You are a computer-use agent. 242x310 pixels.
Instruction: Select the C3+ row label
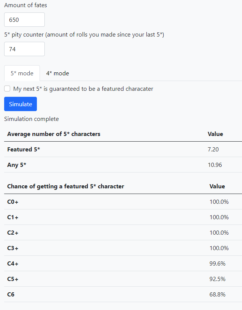(x=13, y=248)
